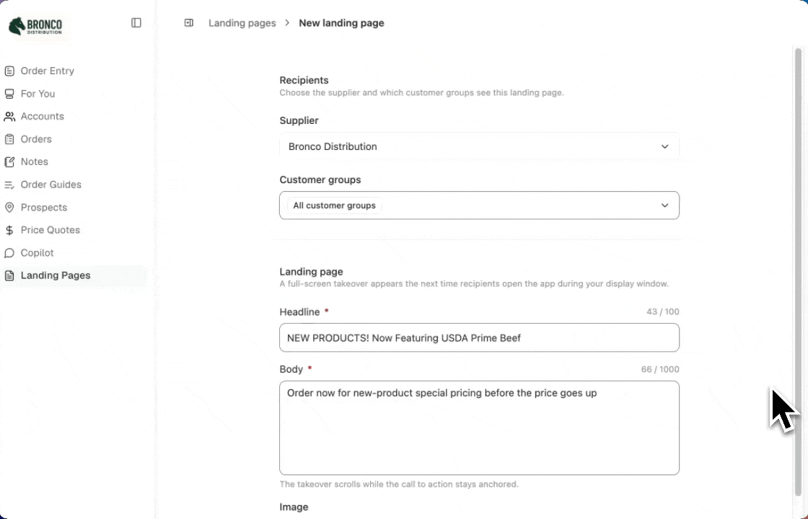Click the Image label

294,507
